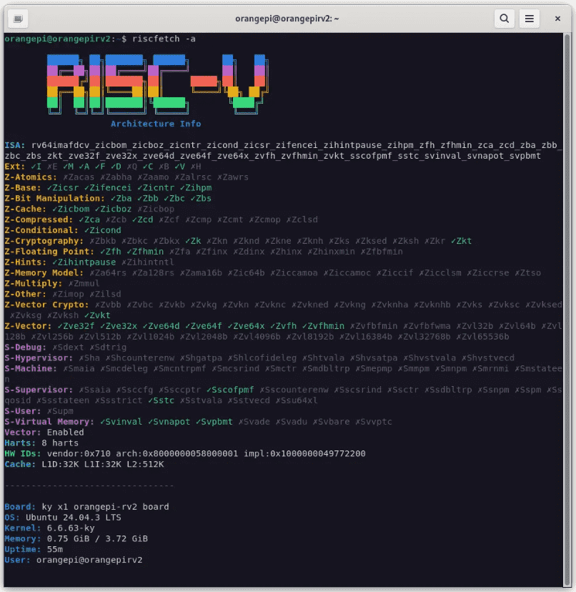Click the L2:512K cache value

(x=145, y=464)
